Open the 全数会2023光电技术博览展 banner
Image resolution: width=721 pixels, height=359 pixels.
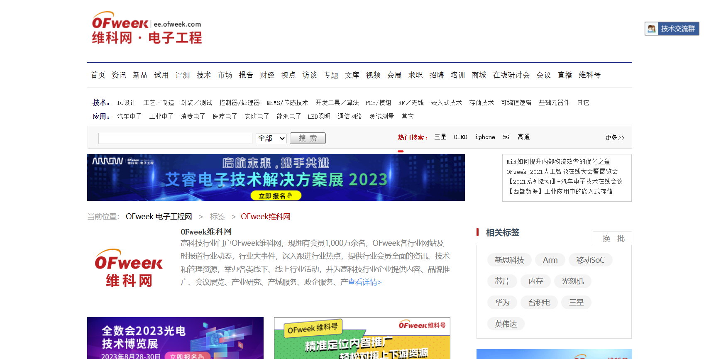click(175, 338)
